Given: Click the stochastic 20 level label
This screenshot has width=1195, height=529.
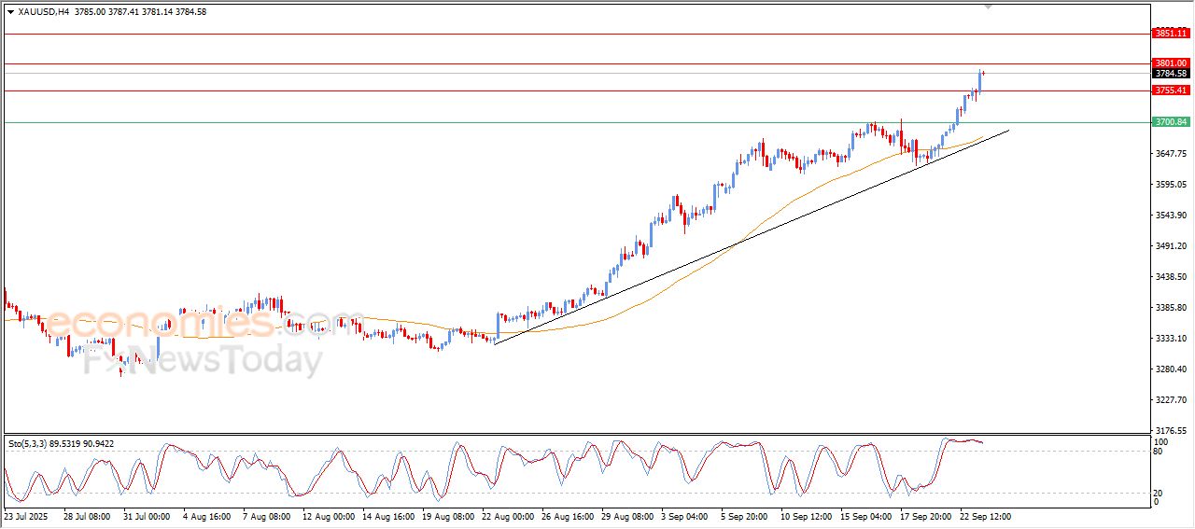Looking at the screenshot, I should [x=1160, y=492].
